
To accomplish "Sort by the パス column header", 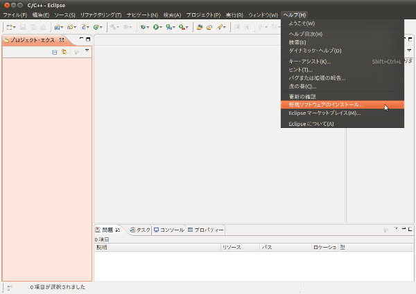I will [286, 247].
